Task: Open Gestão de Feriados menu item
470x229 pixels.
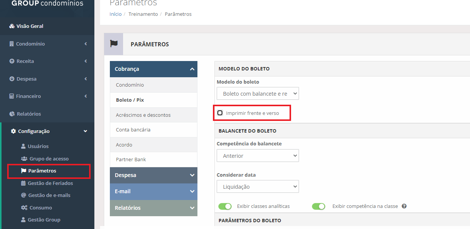Action: click(x=50, y=183)
